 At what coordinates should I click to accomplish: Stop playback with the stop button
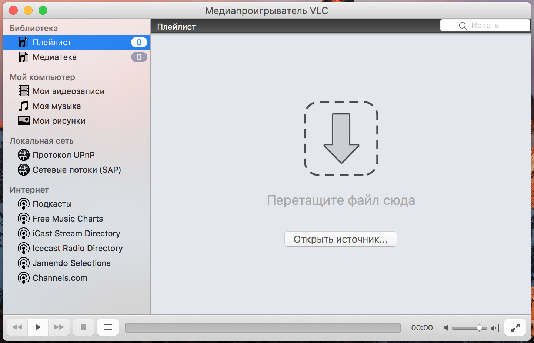point(83,327)
